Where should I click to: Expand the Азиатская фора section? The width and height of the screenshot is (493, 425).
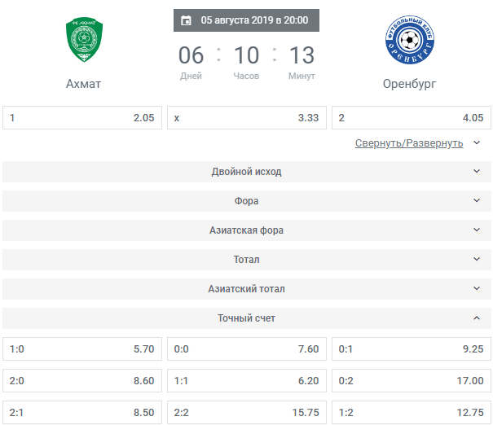point(246,230)
